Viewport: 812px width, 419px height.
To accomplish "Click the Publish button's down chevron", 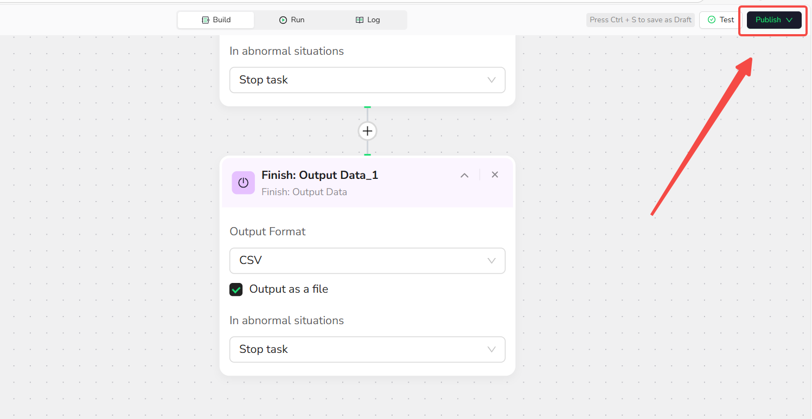I will click(x=789, y=20).
